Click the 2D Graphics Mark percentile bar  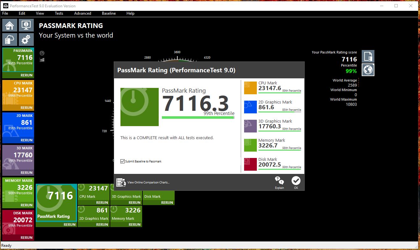point(279,111)
